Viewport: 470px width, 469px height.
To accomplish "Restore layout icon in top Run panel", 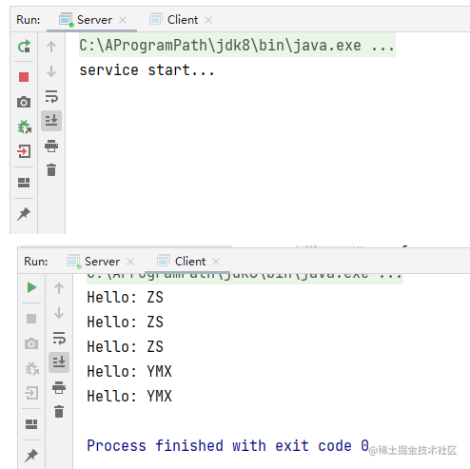I will pyautogui.click(x=24, y=183).
